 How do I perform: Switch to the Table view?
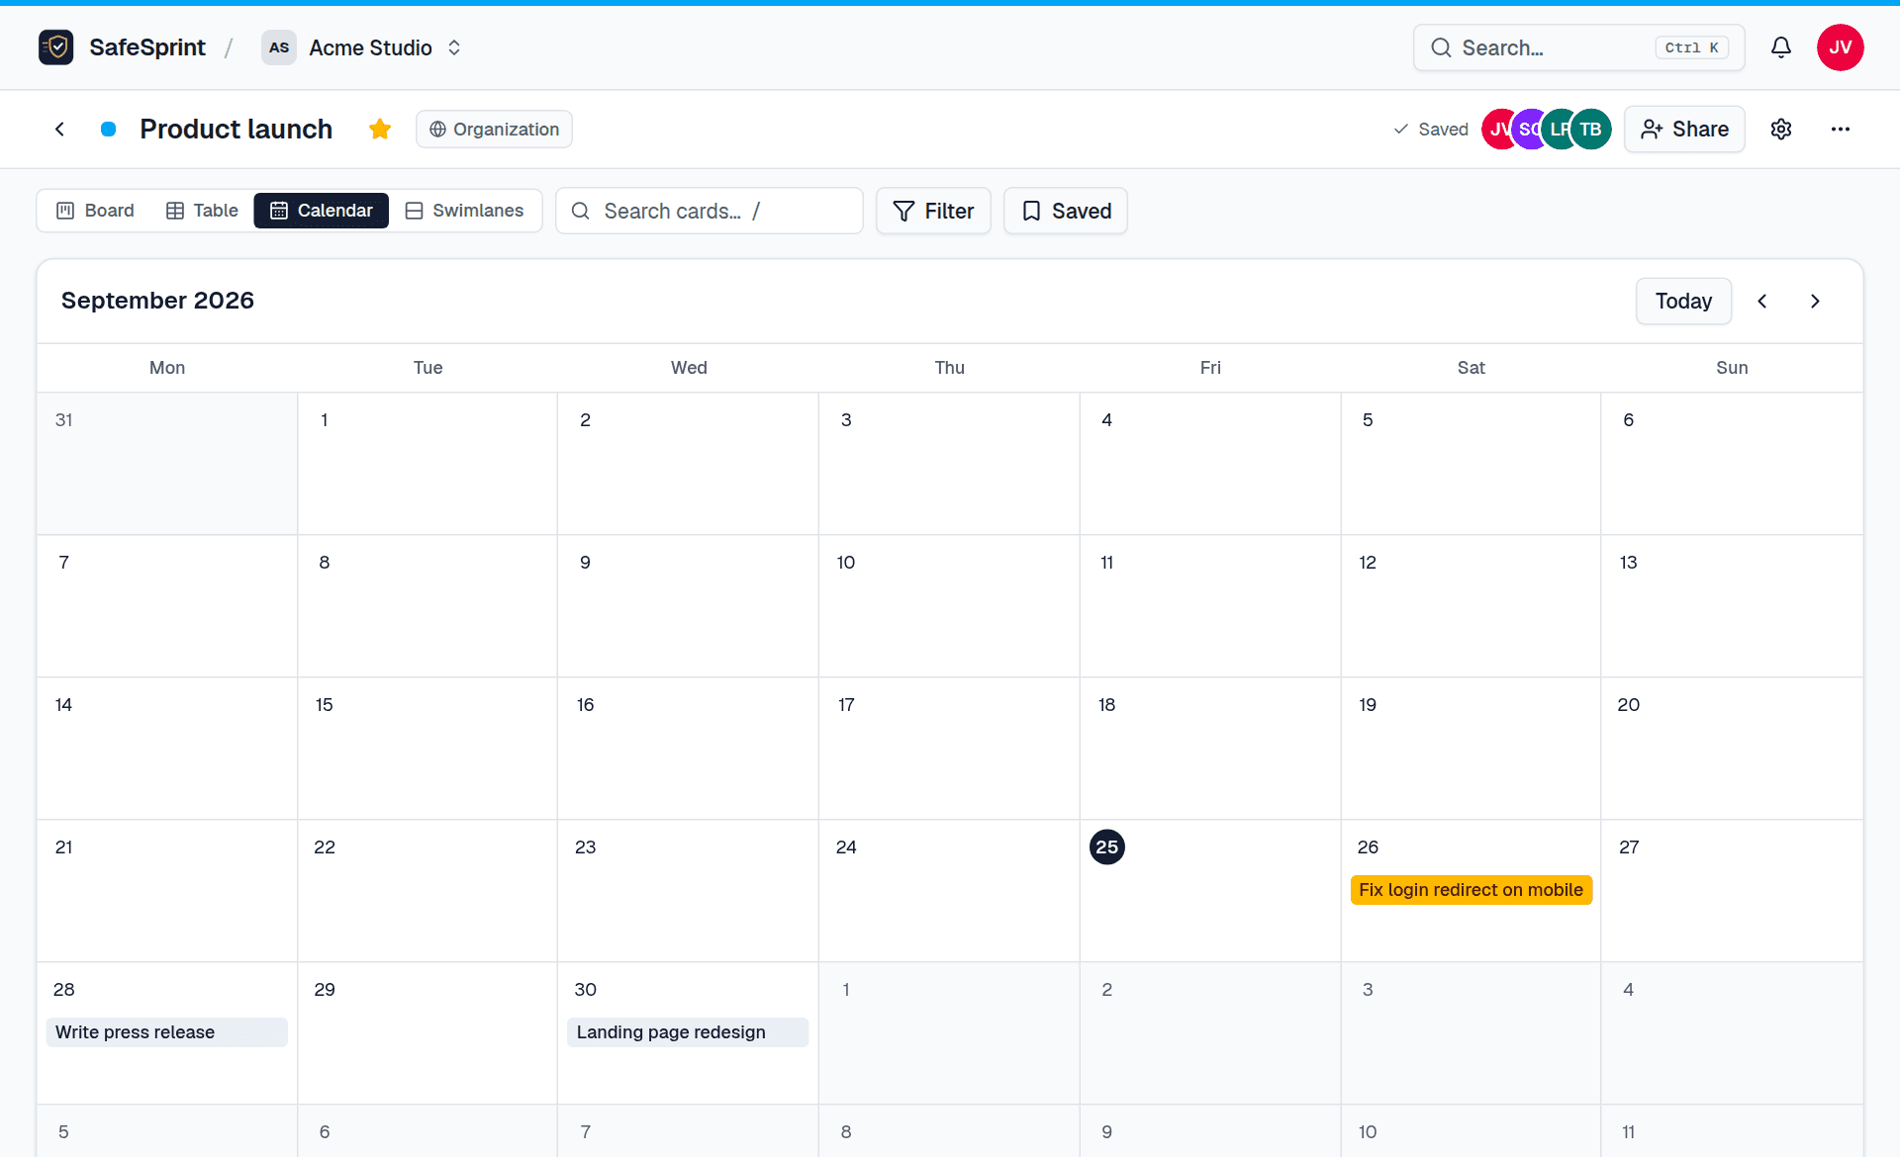pos(202,211)
